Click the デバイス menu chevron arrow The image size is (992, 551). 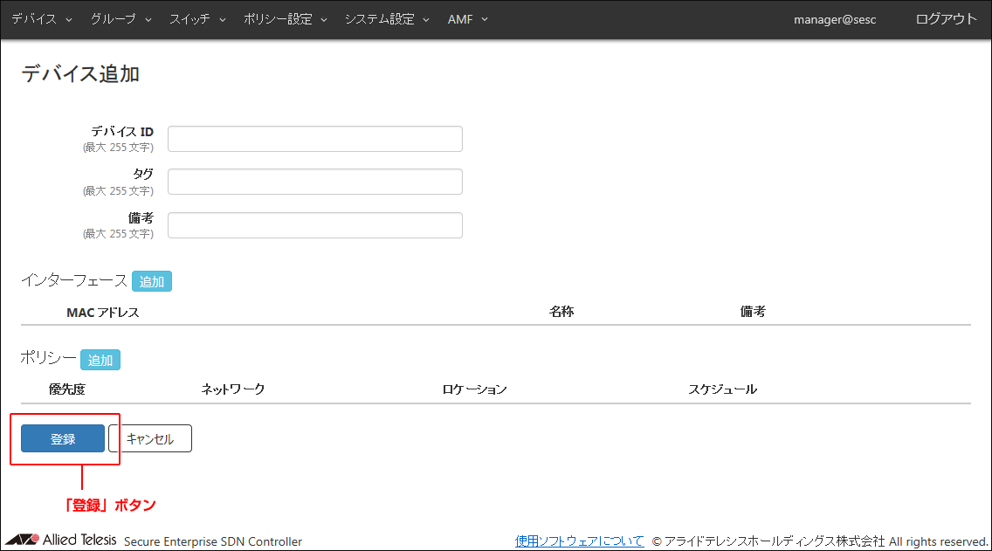click(68, 19)
